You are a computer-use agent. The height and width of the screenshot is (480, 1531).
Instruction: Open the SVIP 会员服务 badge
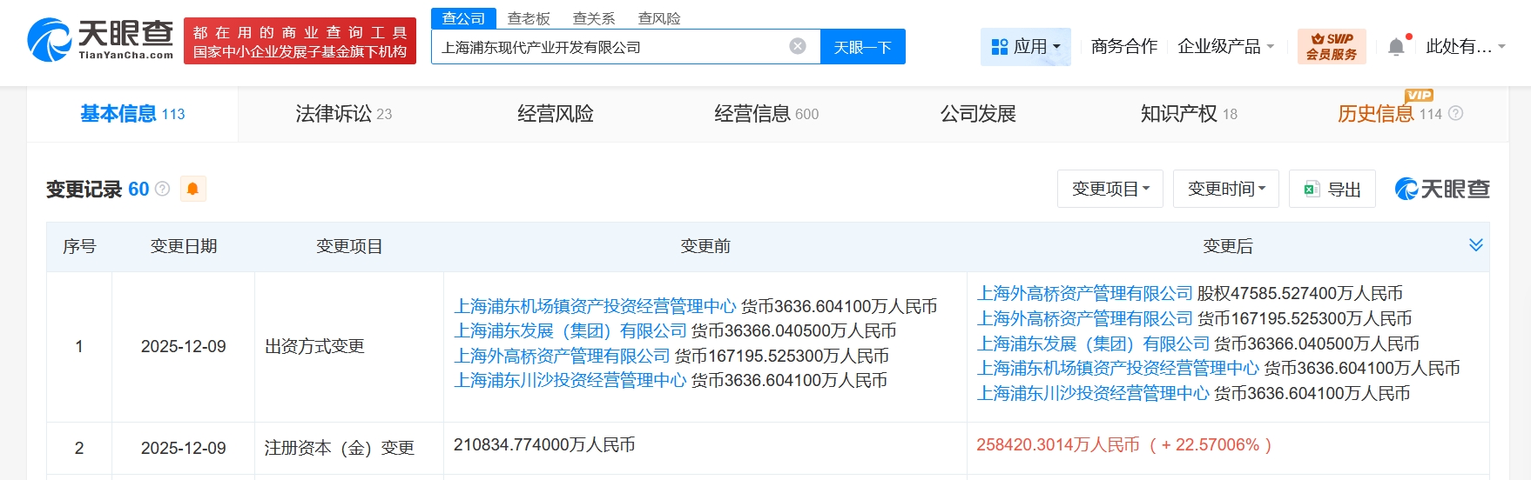pos(1331,46)
